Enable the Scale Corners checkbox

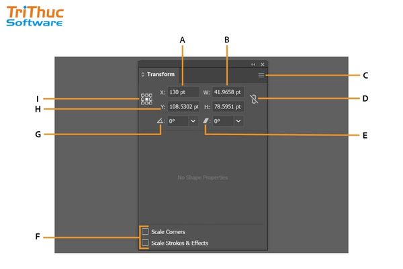(146, 231)
